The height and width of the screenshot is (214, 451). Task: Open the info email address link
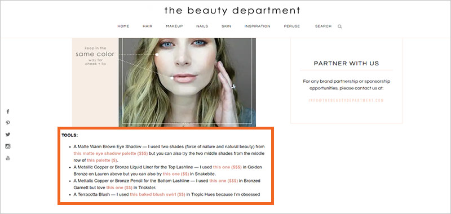[346, 100]
